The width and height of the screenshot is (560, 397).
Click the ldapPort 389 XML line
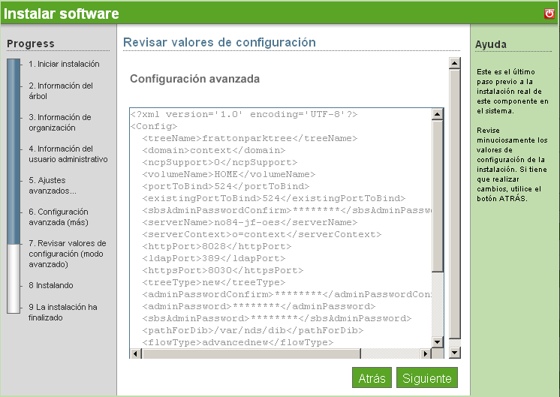pos(214,258)
